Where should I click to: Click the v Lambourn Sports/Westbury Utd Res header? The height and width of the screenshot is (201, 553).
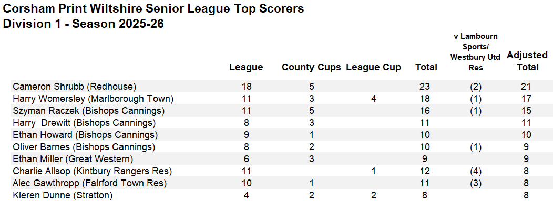coord(475,52)
